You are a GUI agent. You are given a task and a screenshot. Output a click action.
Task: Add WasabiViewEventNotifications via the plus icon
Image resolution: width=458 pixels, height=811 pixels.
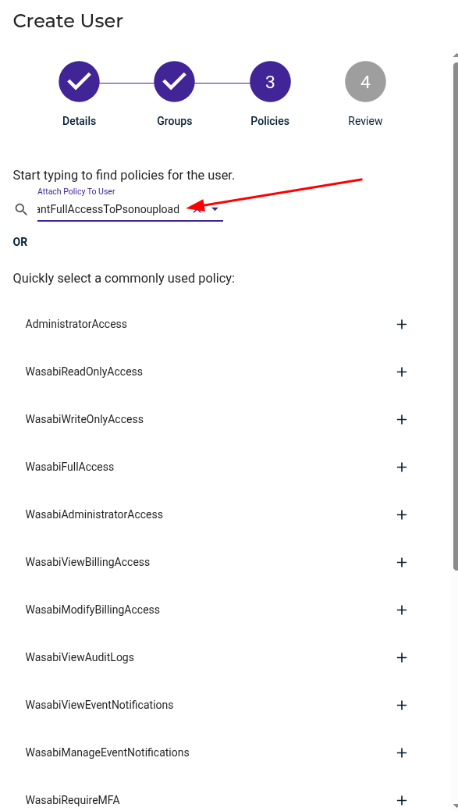(x=402, y=705)
